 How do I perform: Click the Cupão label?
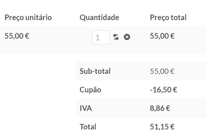(90, 90)
